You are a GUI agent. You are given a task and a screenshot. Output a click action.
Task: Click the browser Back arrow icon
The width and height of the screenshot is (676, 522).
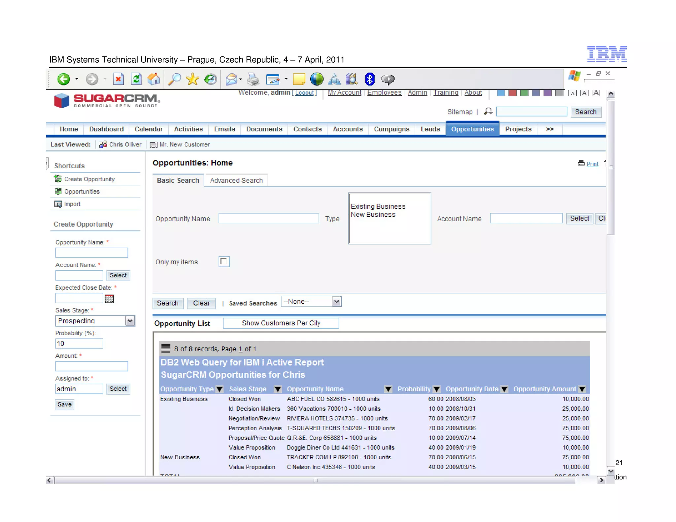[63, 79]
